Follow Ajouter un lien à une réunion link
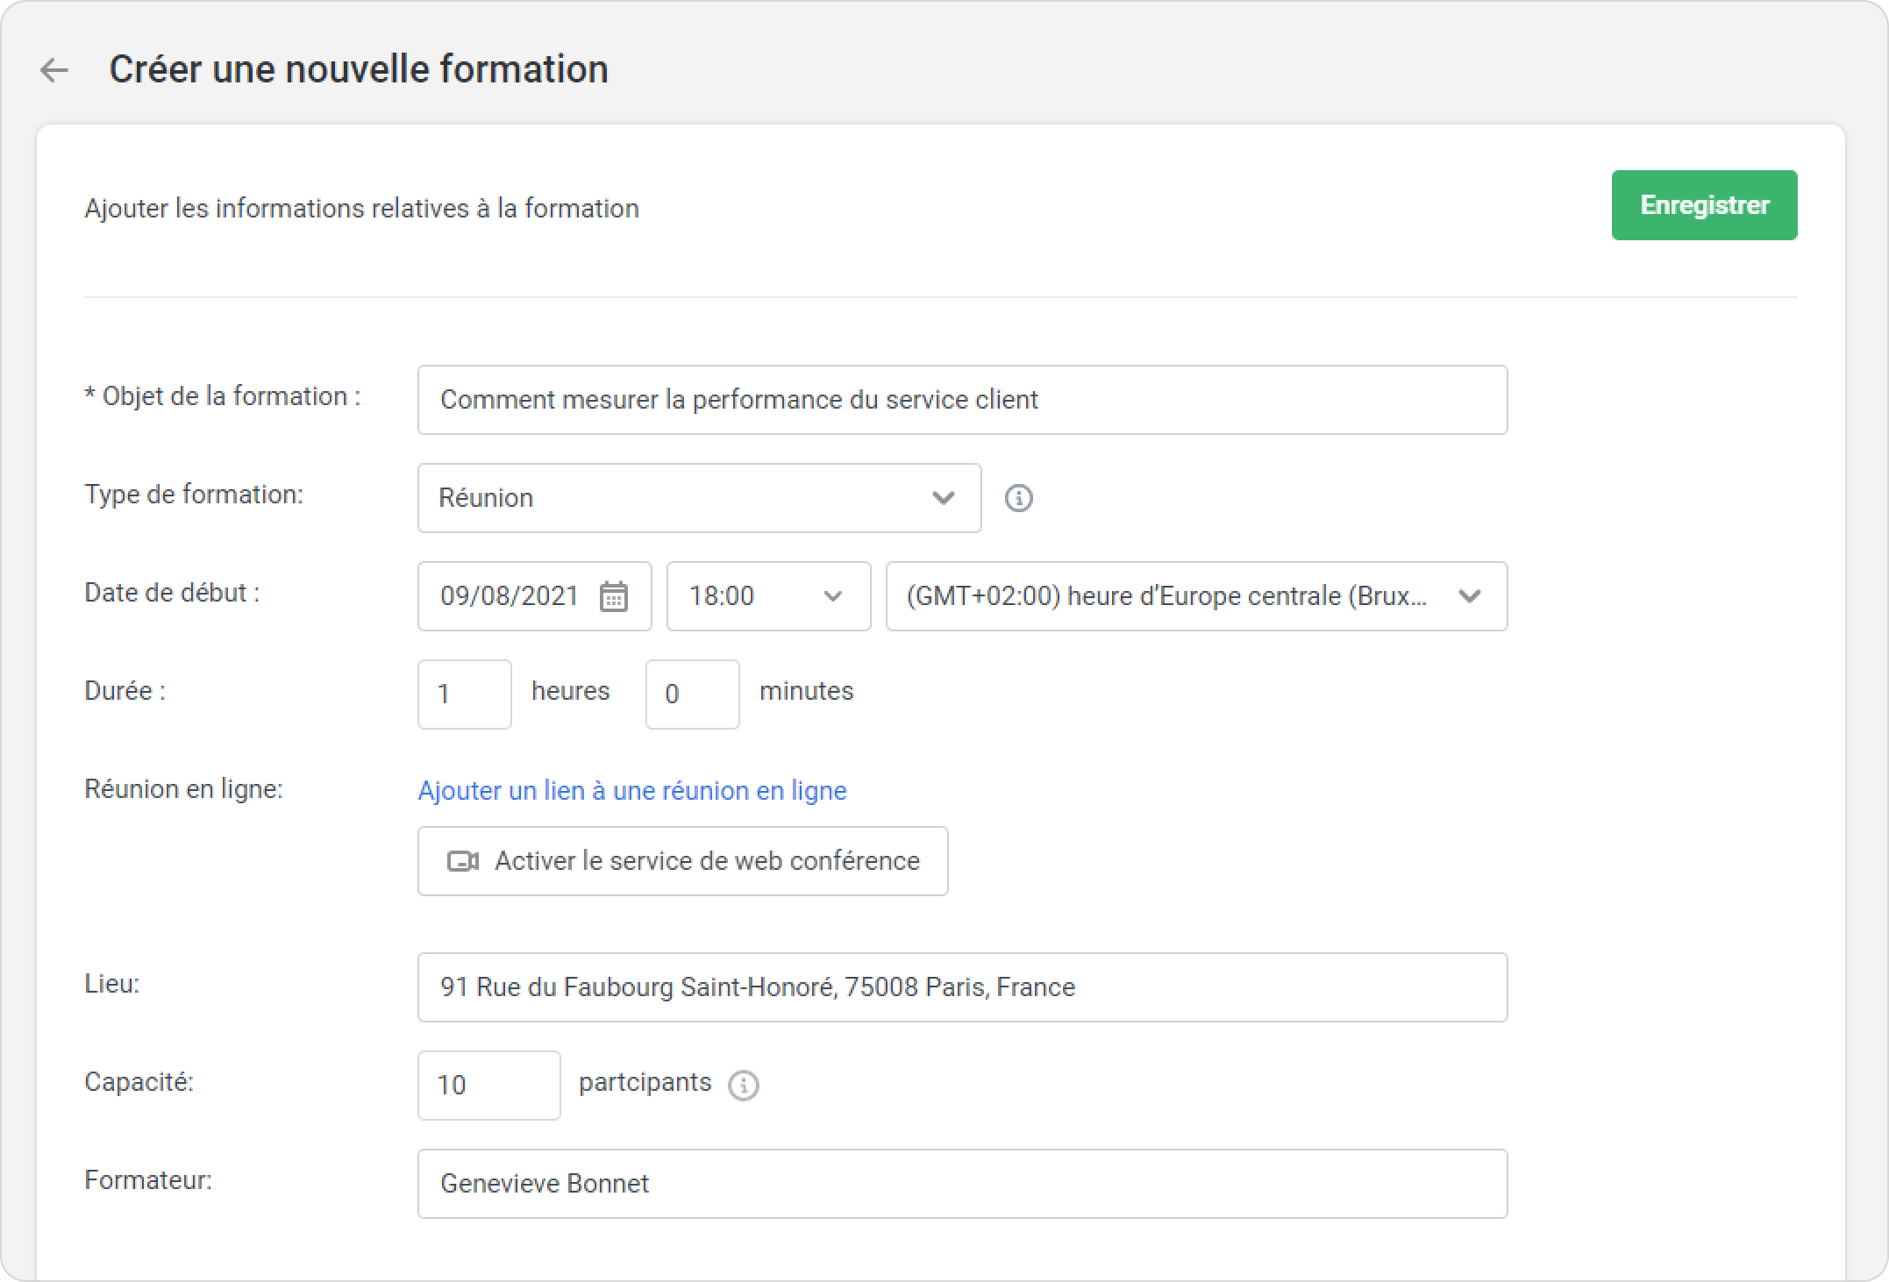Image resolution: width=1889 pixels, height=1282 pixels. pos(631,791)
